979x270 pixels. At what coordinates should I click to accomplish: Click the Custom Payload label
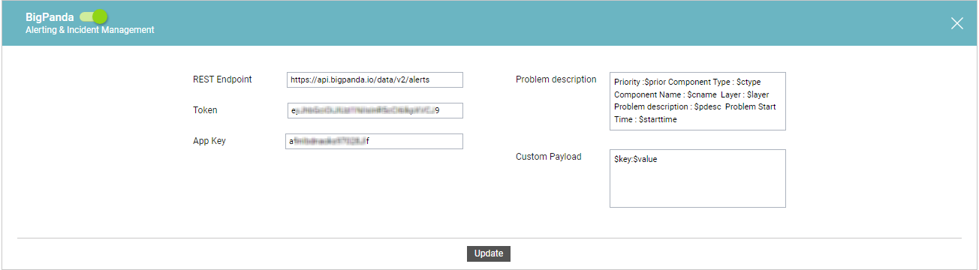pos(549,157)
